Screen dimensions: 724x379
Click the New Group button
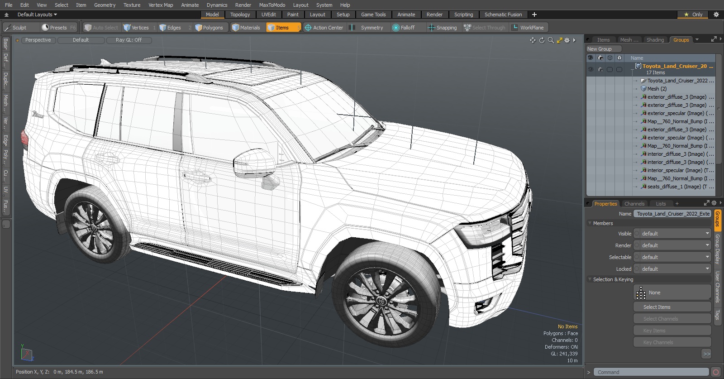(x=604, y=49)
